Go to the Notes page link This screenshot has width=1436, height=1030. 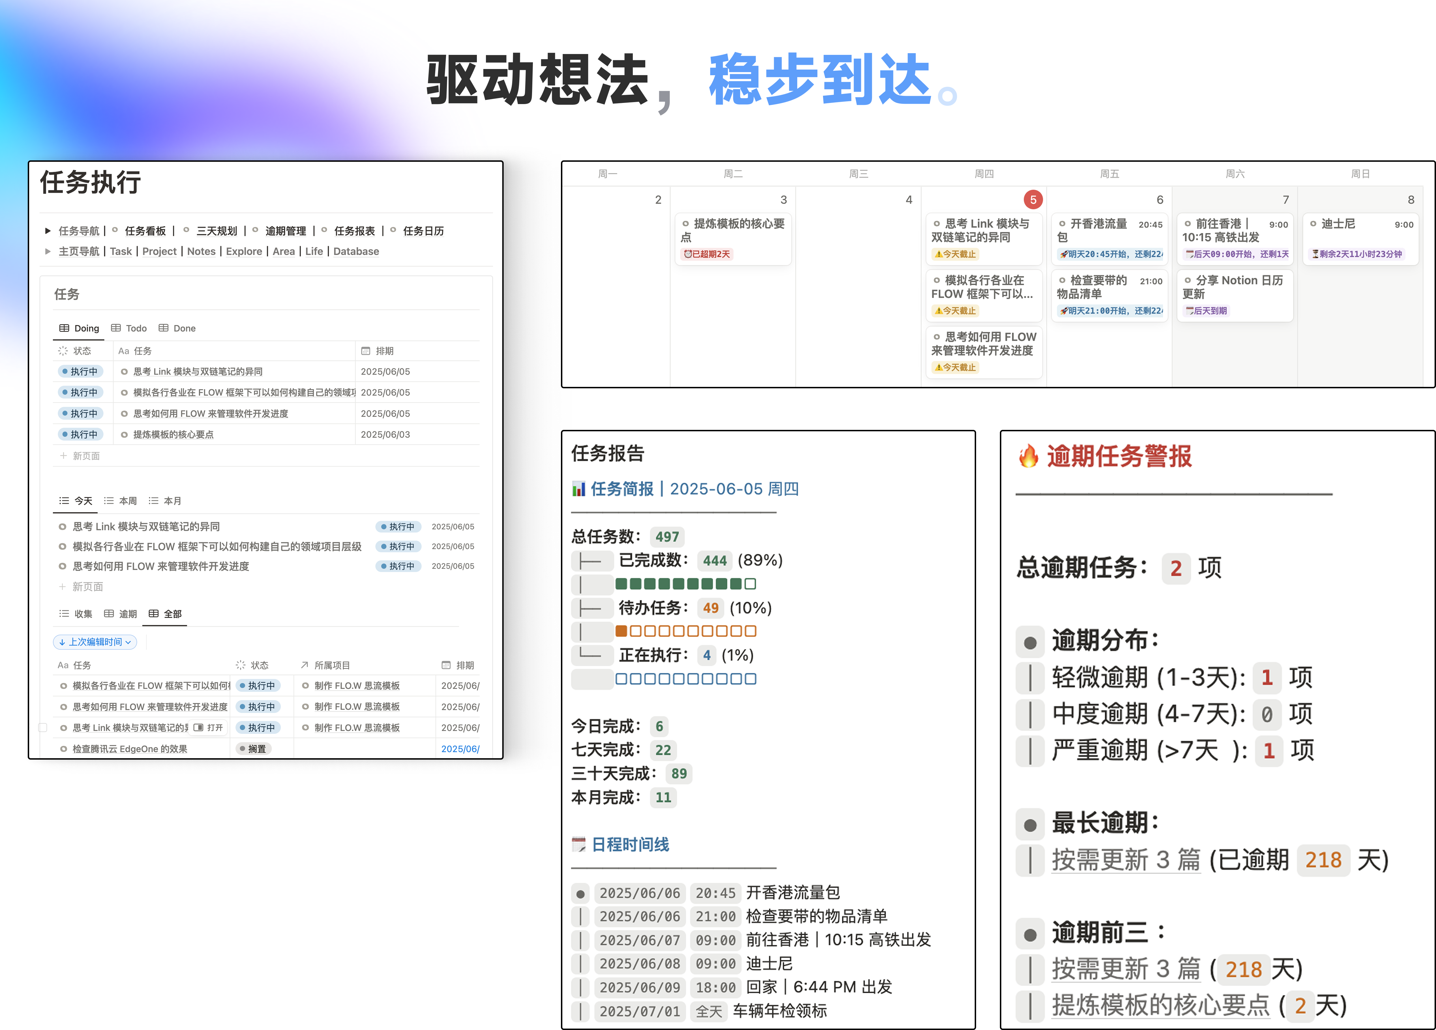click(x=201, y=251)
